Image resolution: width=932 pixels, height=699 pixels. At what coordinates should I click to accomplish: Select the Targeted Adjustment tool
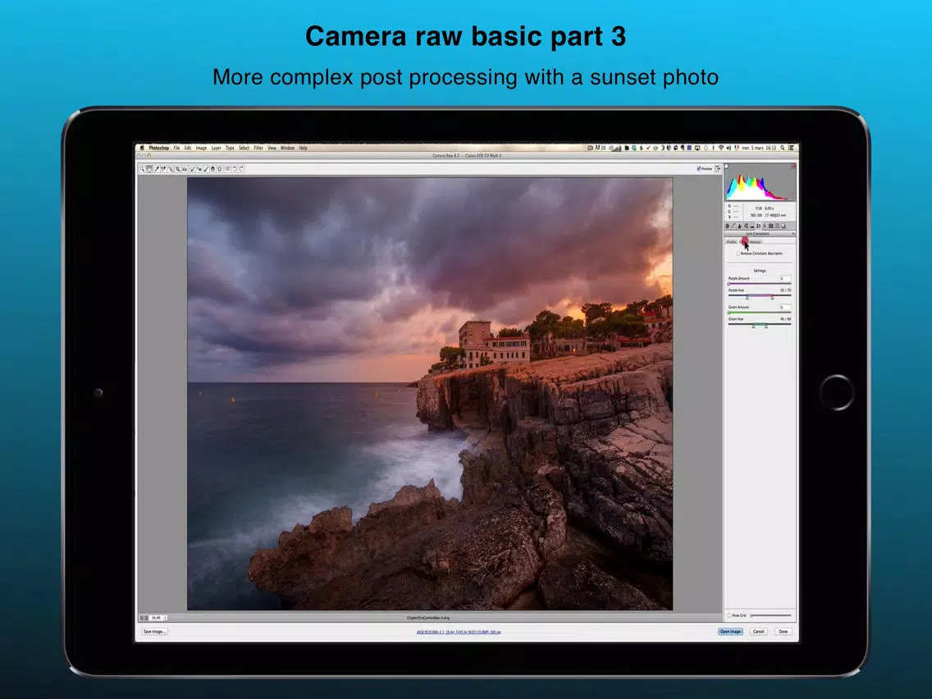171,169
